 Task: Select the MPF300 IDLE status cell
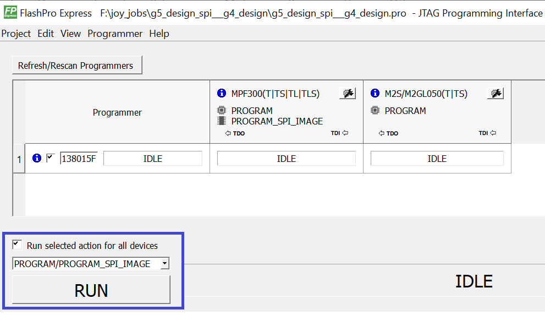pyautogui.click(x=286, y=159)
